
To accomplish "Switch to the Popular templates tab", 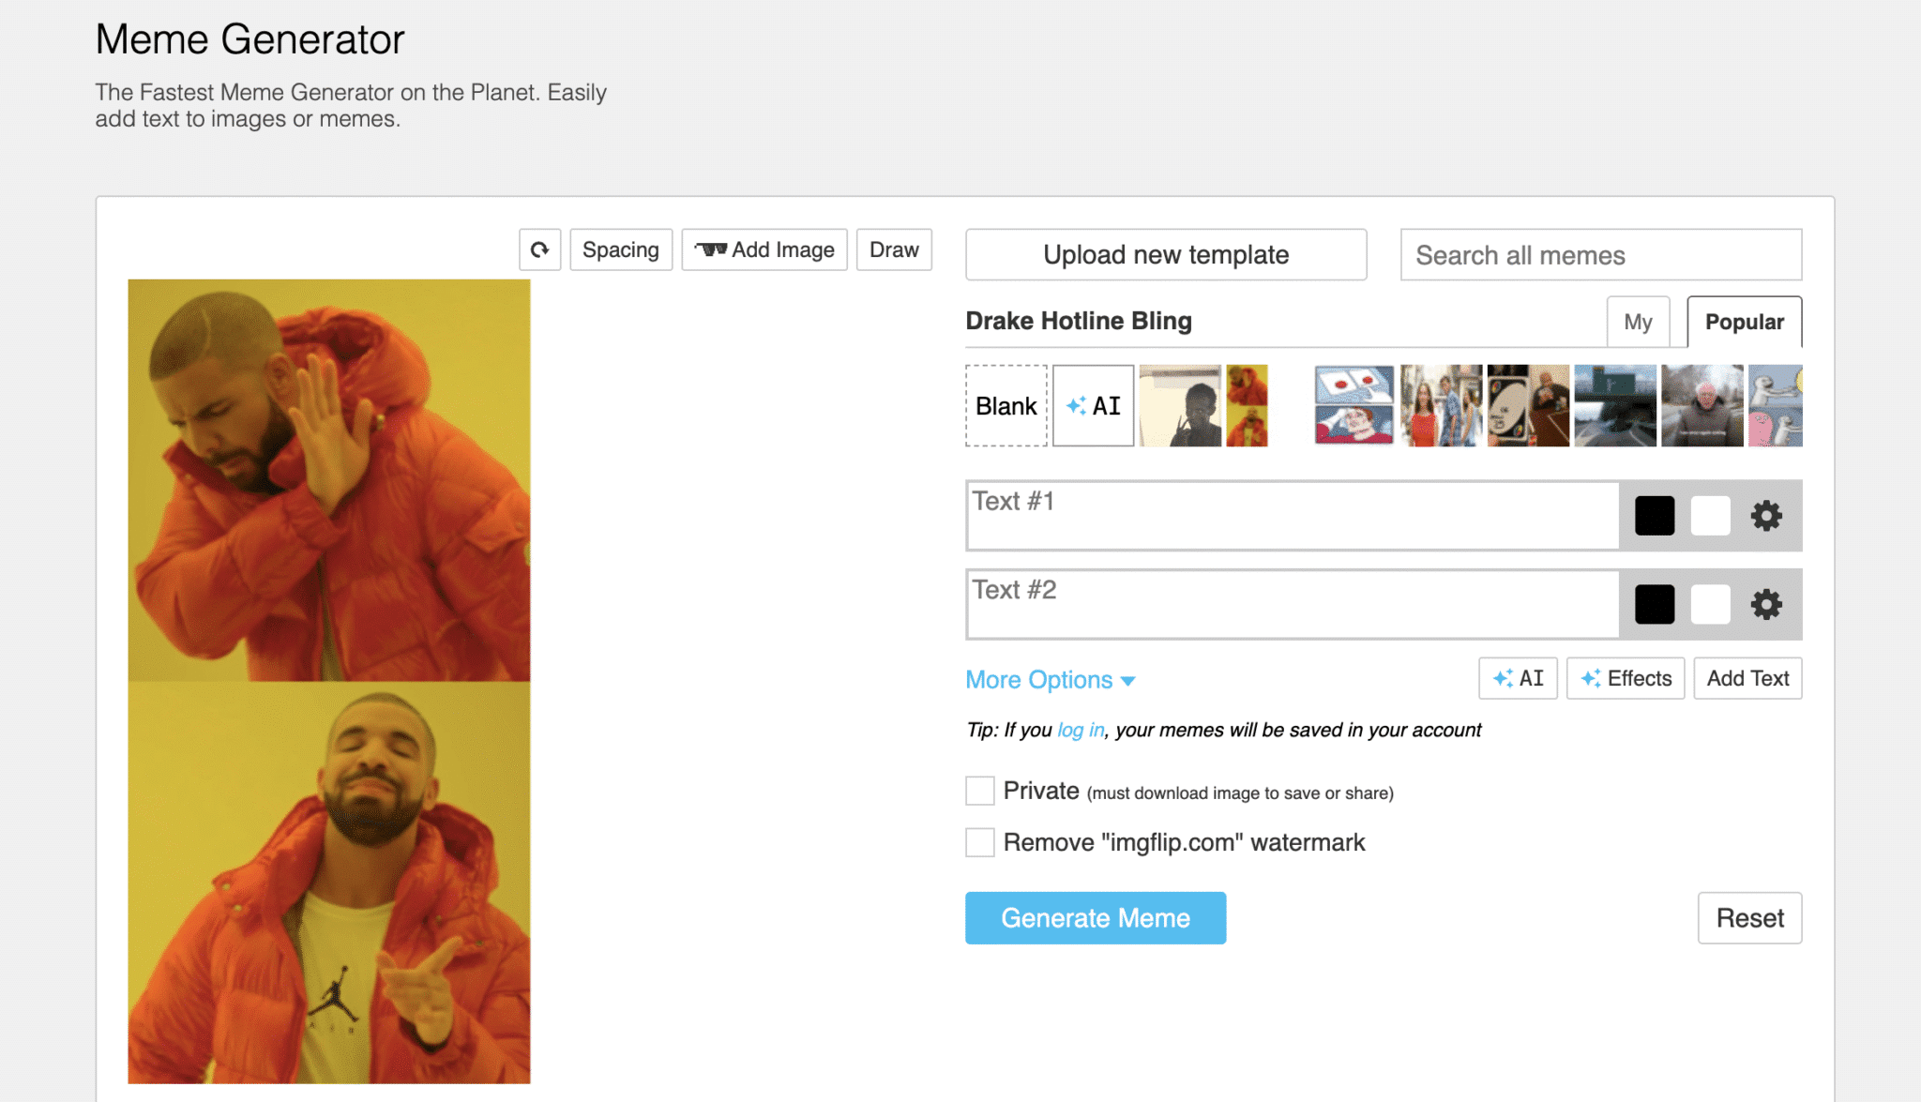I will tap(1743, 322).
